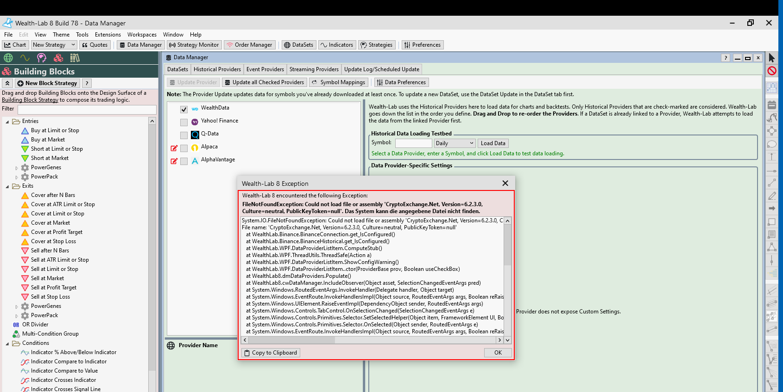Select the ellipse drawing tool
Viewport: 783px width, 392px height.
tap(771, 144)
